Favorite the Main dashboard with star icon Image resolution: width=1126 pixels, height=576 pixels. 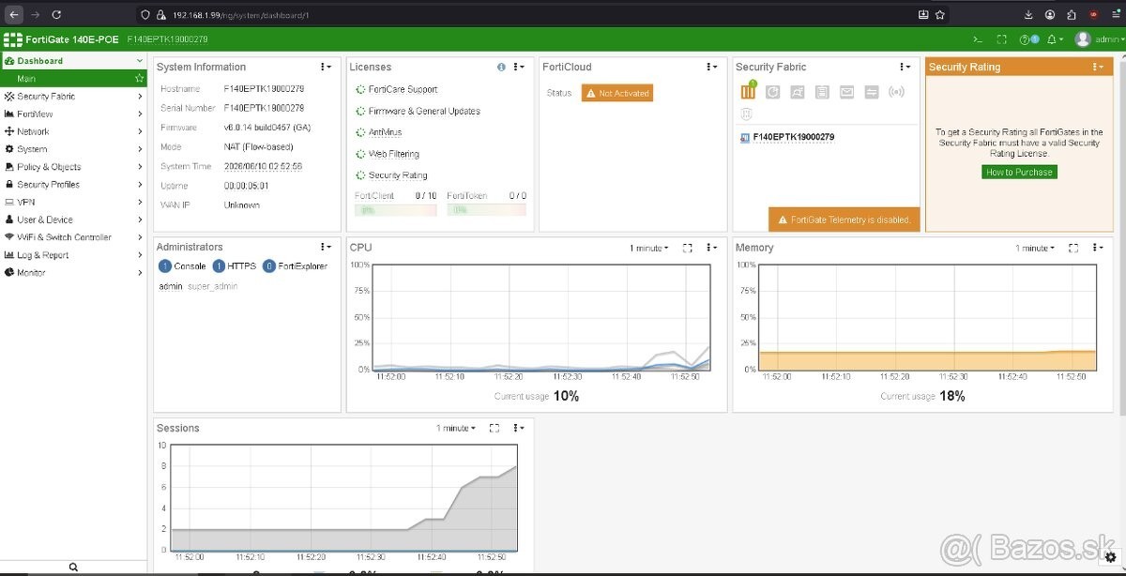[x=139, y=79]
